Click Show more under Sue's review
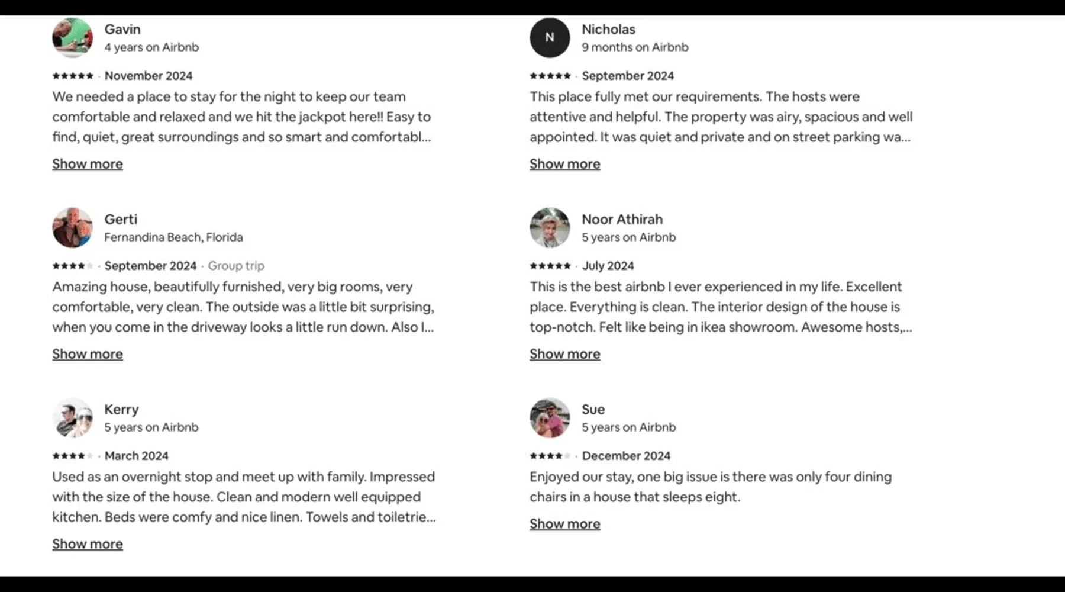 [564, 524]
